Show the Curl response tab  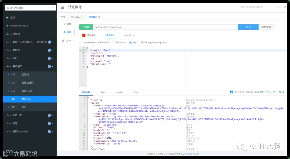click(136, 92)
